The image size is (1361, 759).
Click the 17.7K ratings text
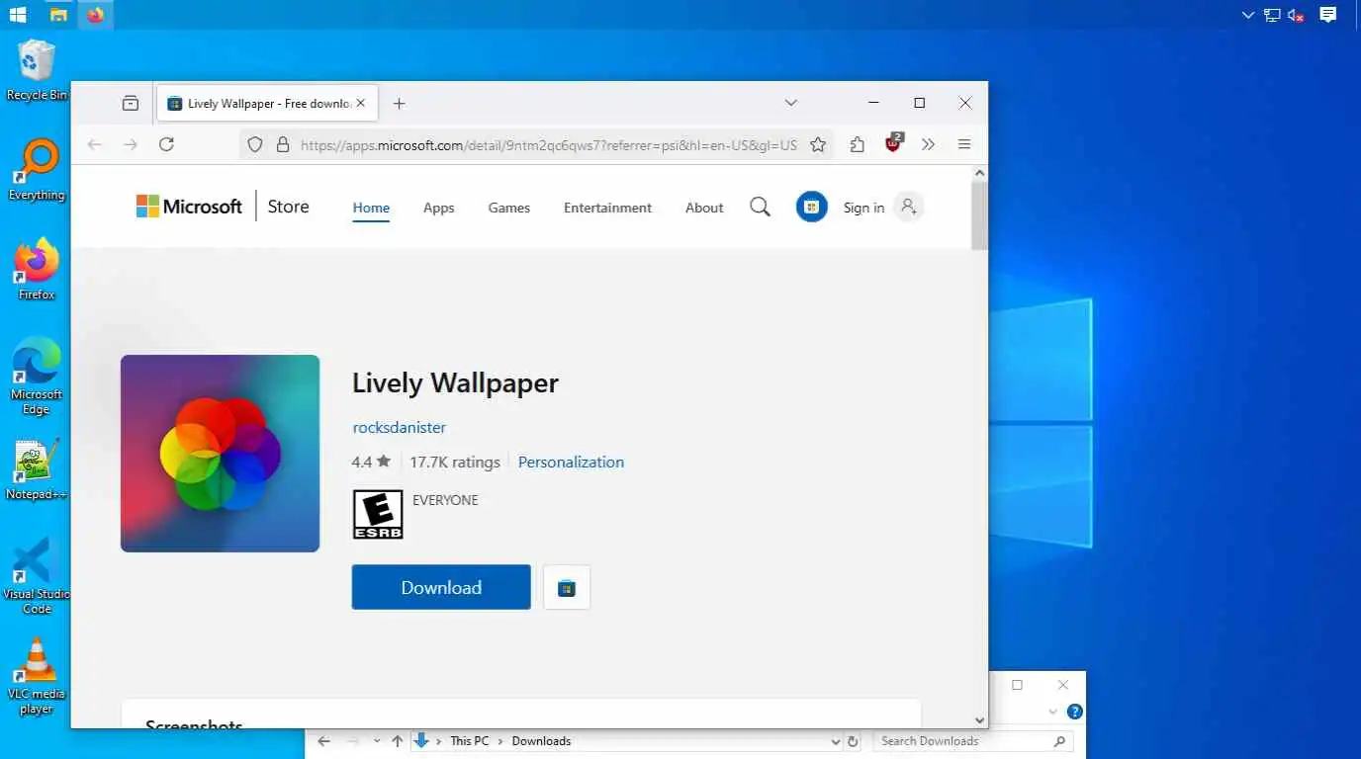[455, 462]
